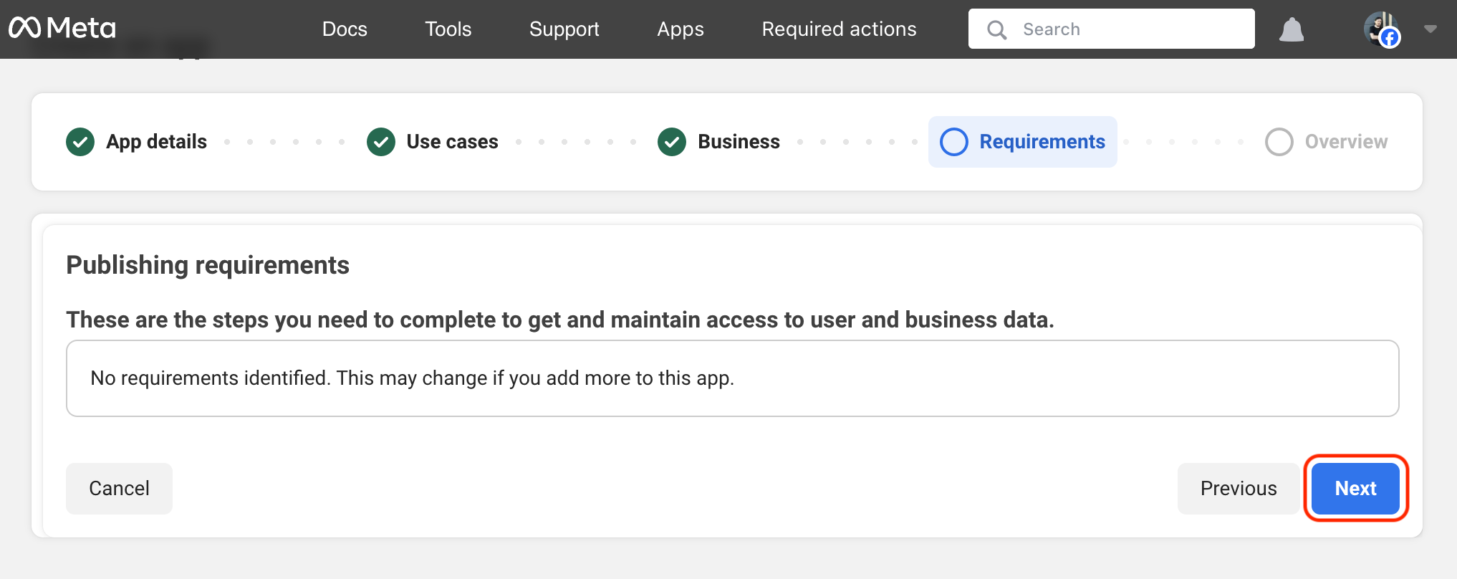Select the Overview step label
Viewport: 1457px width, 579px height.
(1345, 142)
